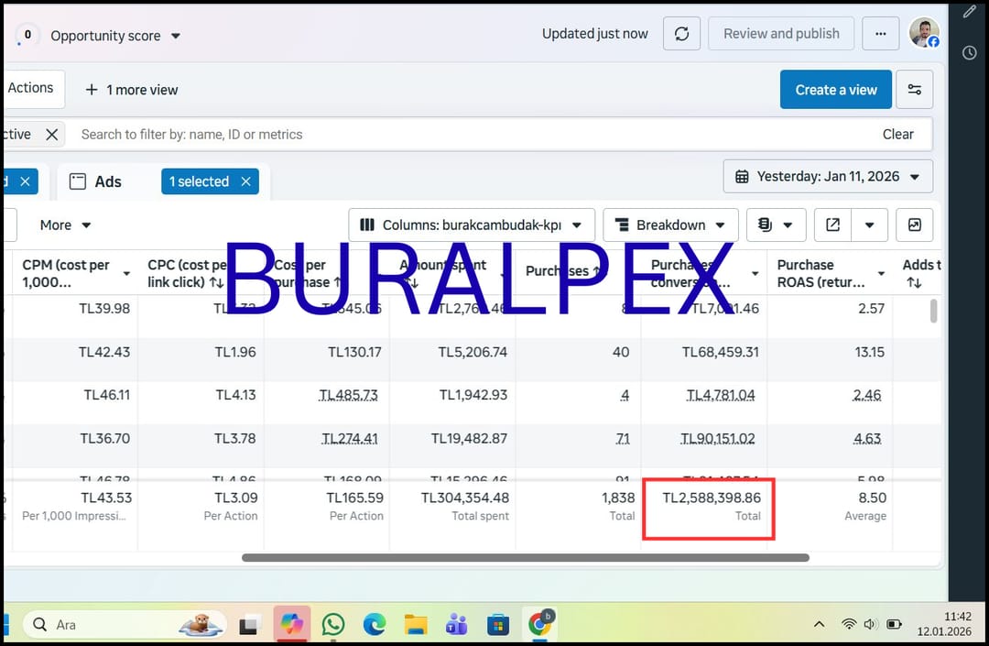Open the export options dropdown arrow
989x646 pixels.
pyautogui.click(x=869, y=225)
